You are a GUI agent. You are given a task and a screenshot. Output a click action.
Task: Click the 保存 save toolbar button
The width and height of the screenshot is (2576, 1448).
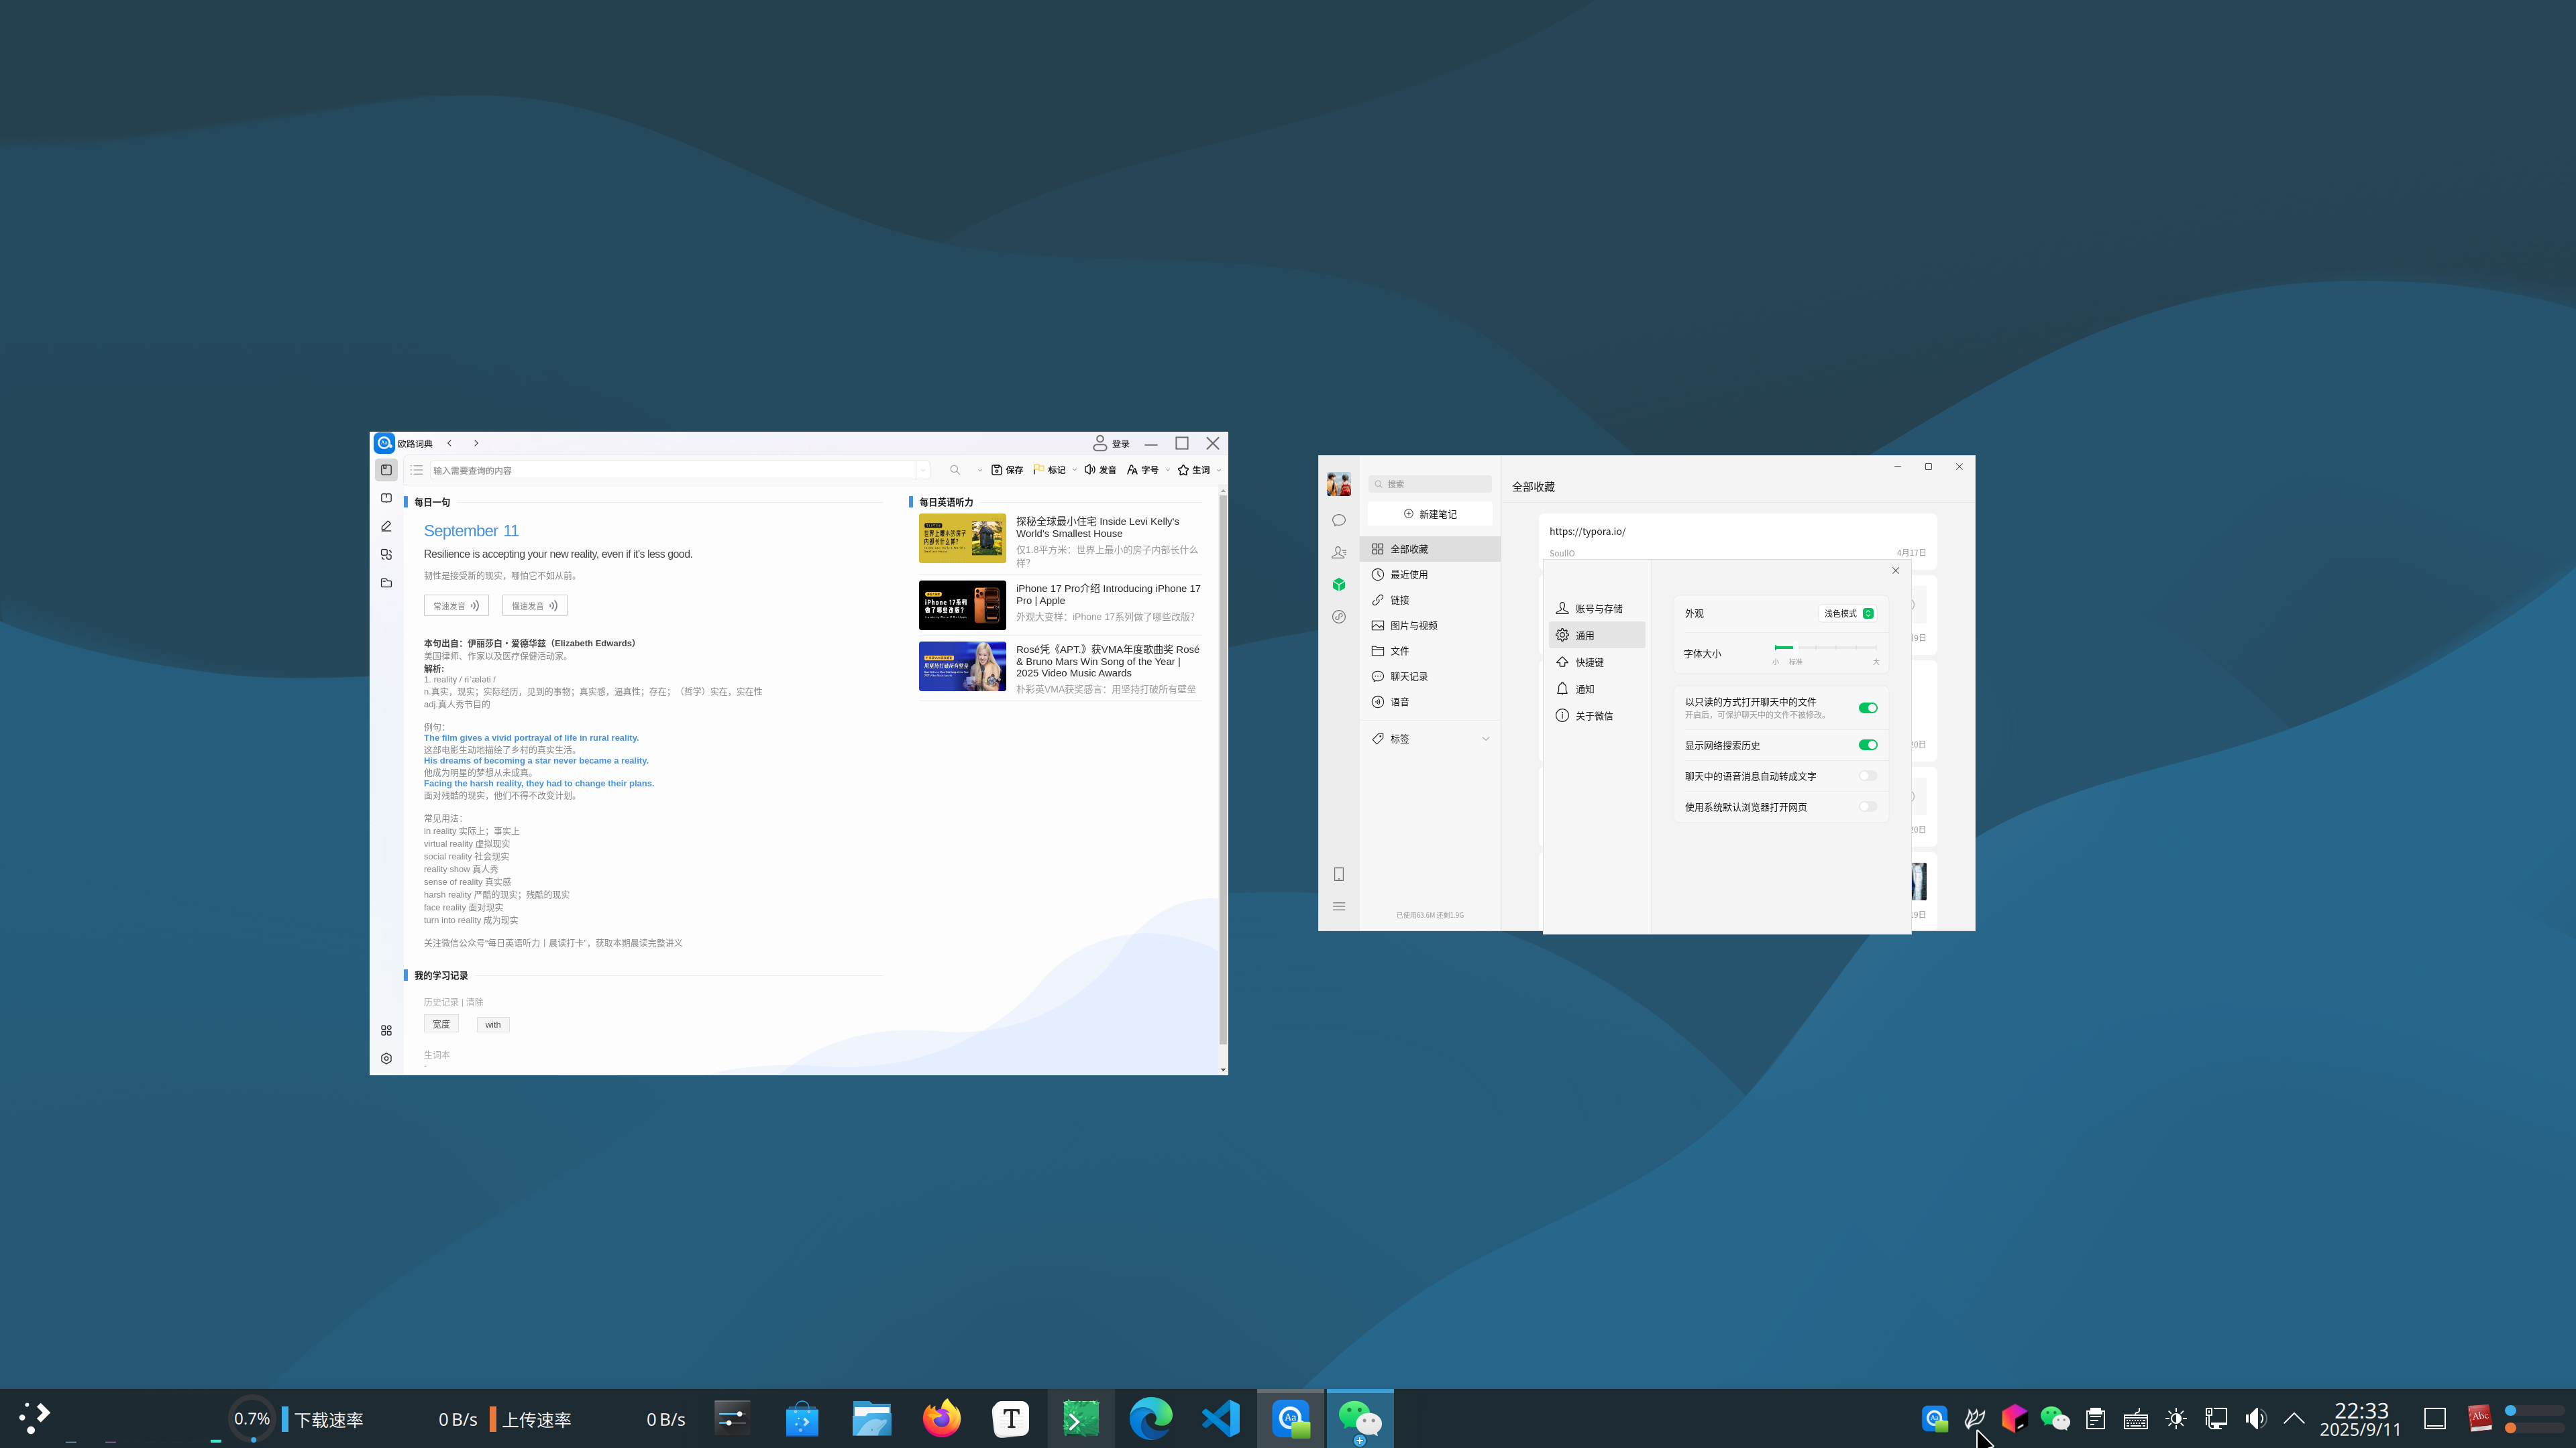pyautogui.click(x=1007, y=470)
